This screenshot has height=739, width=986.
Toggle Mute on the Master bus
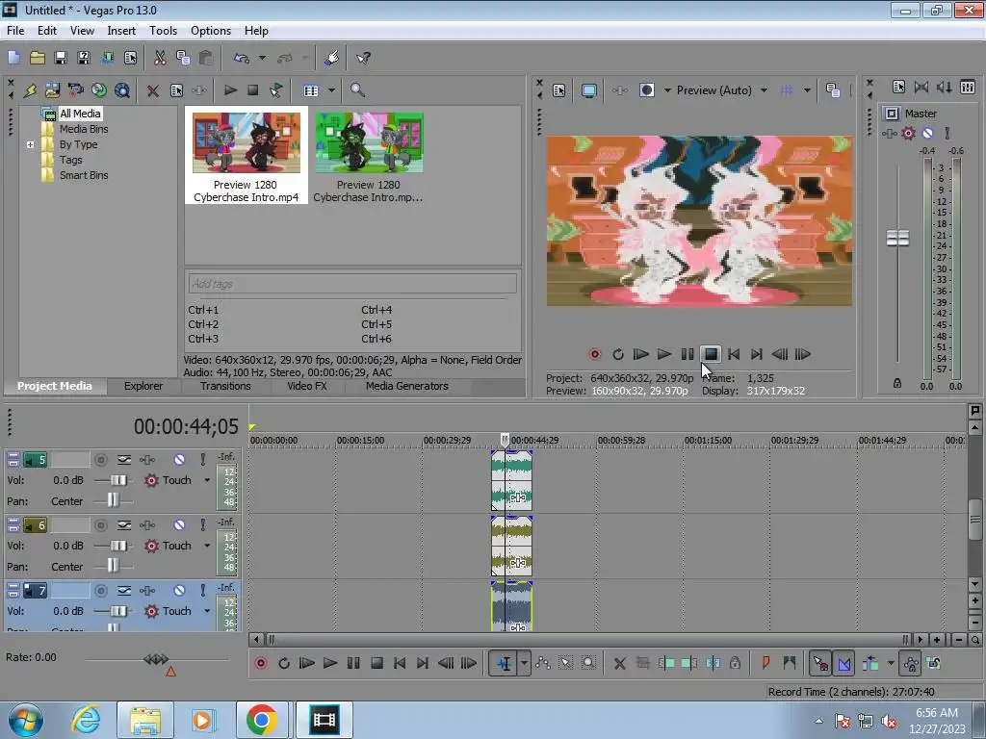[x=927, y=133]
